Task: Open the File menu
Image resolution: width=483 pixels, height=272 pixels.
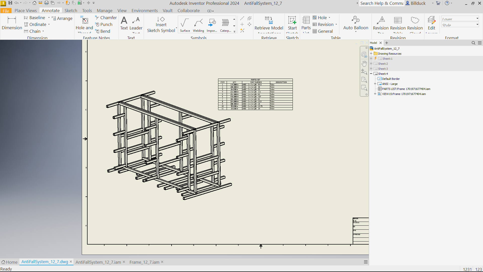Action: pyautogui.click(x=6, y=11)
